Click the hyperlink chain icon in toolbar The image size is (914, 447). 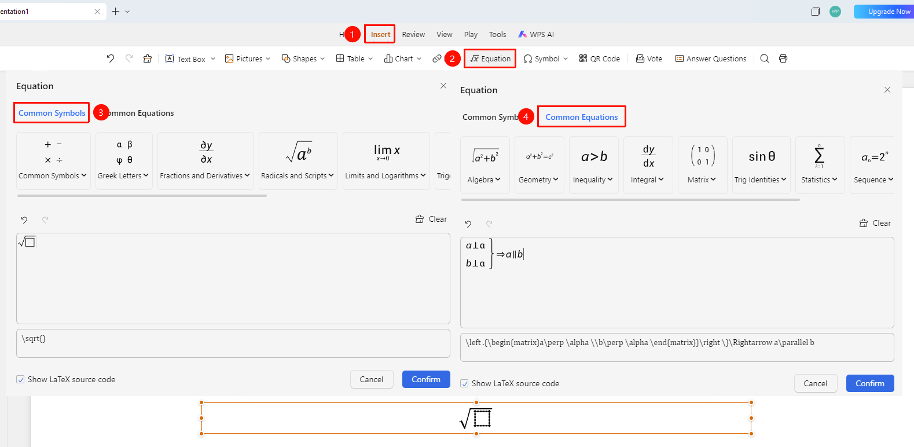[437, 58]
